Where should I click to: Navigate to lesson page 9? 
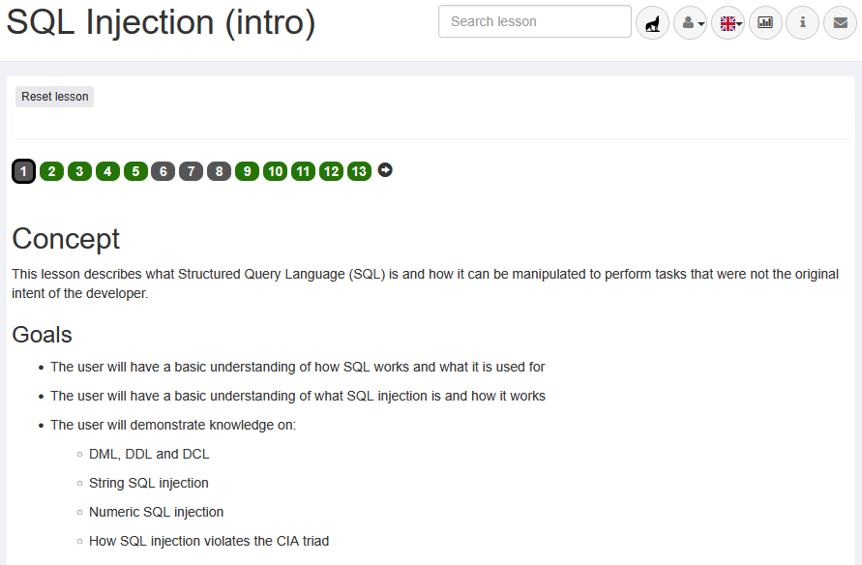pos(248,171)
